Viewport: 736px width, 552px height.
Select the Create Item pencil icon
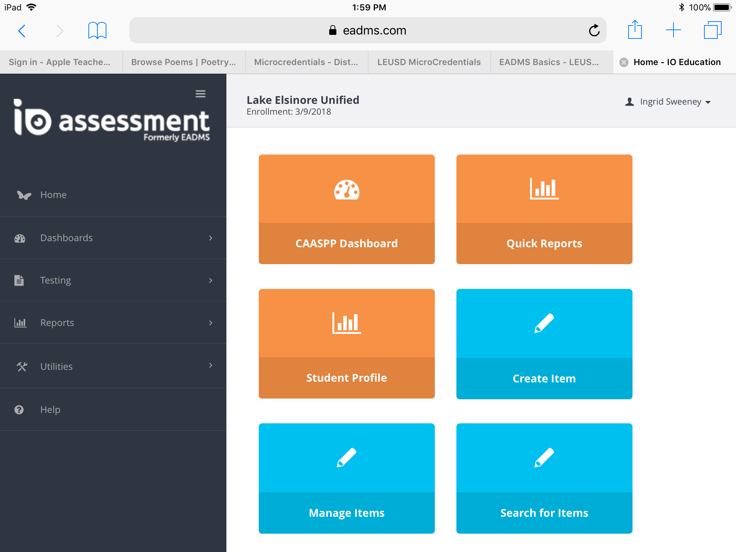click(544, 323)
